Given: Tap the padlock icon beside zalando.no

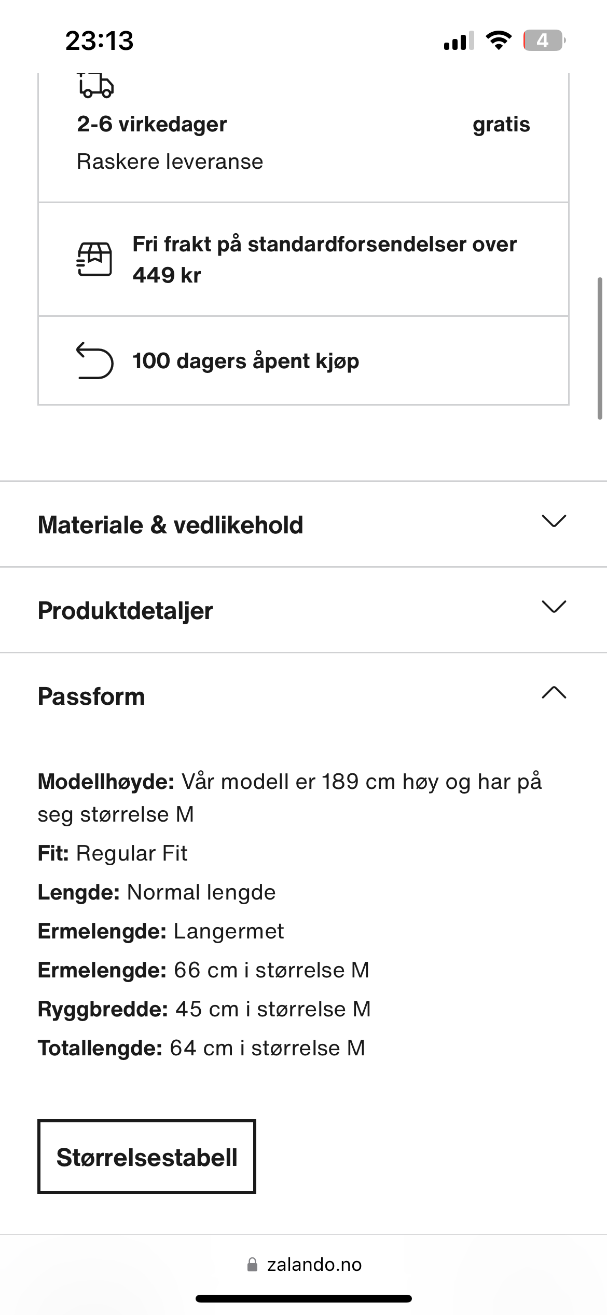Looking at the screenshot, I should (x=253, y=1265).
